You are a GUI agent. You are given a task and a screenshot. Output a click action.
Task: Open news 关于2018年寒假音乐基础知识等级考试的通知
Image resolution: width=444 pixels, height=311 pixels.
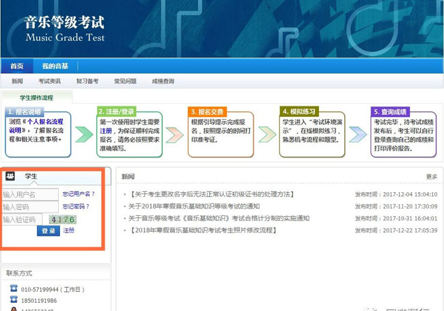tap(194, 206)
